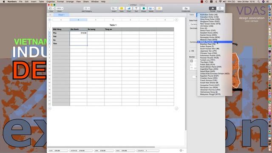Add a new sheet with plus button

coord(50,15)
